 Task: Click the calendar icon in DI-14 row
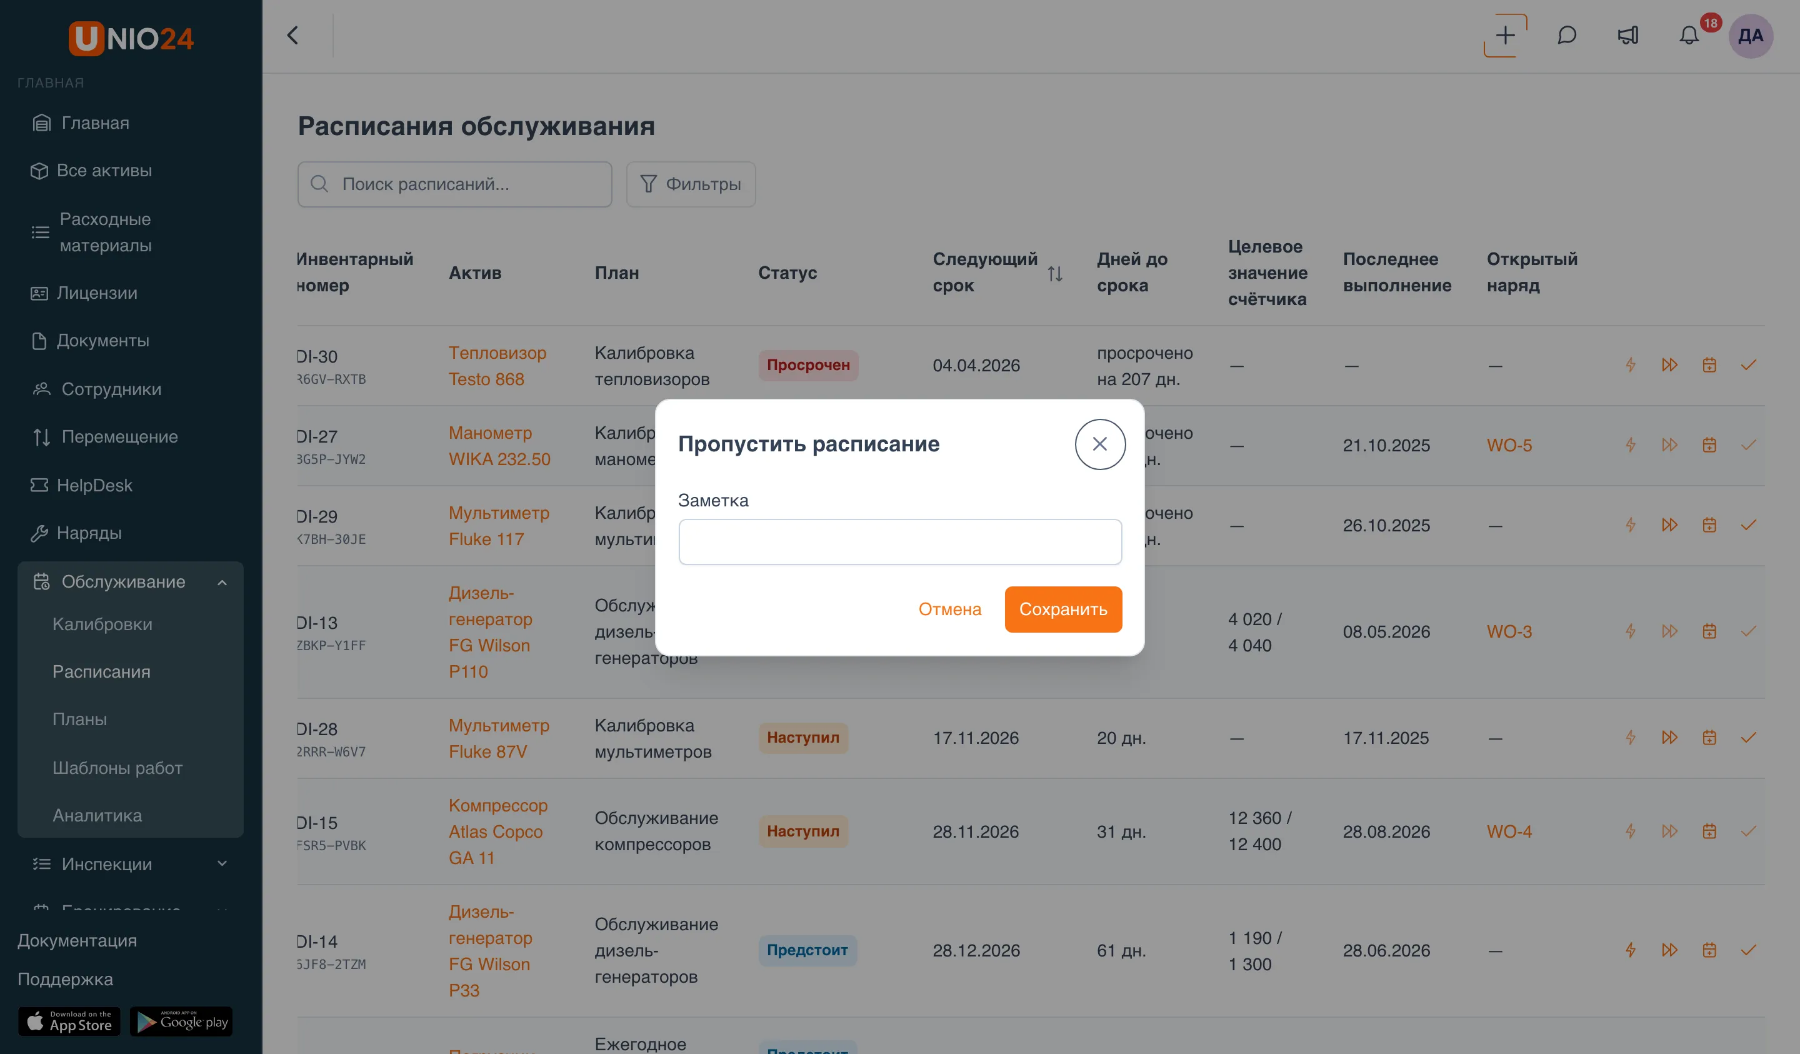[x=1709, y=950]
